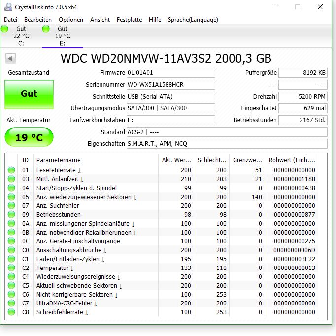Click status icon for Anz. wiederzugewiesener Sektoren
Viewport: 336px width, 336px height.
click(x=11, y=197)
